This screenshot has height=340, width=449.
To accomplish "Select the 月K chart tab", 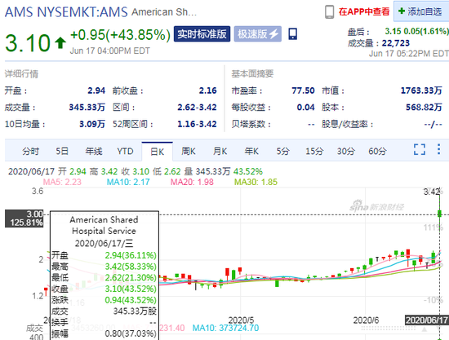I will tap(220, 151).
